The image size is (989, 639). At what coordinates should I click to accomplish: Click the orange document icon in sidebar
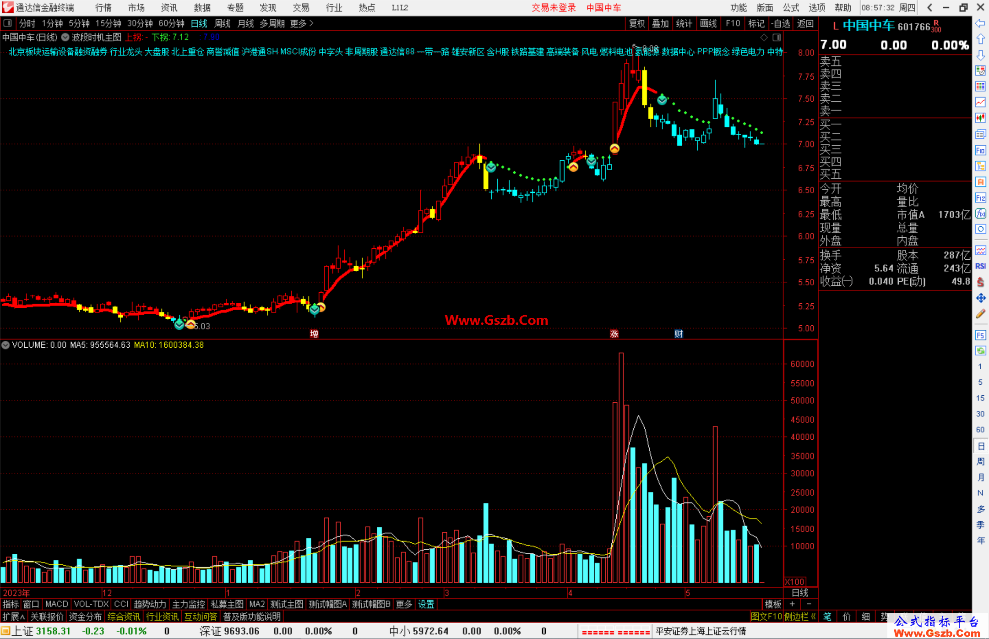[x=980, y=182]
